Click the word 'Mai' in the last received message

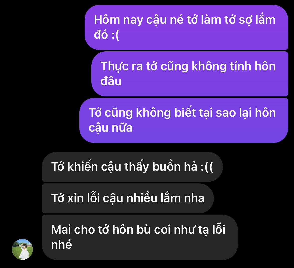(61, 230)
